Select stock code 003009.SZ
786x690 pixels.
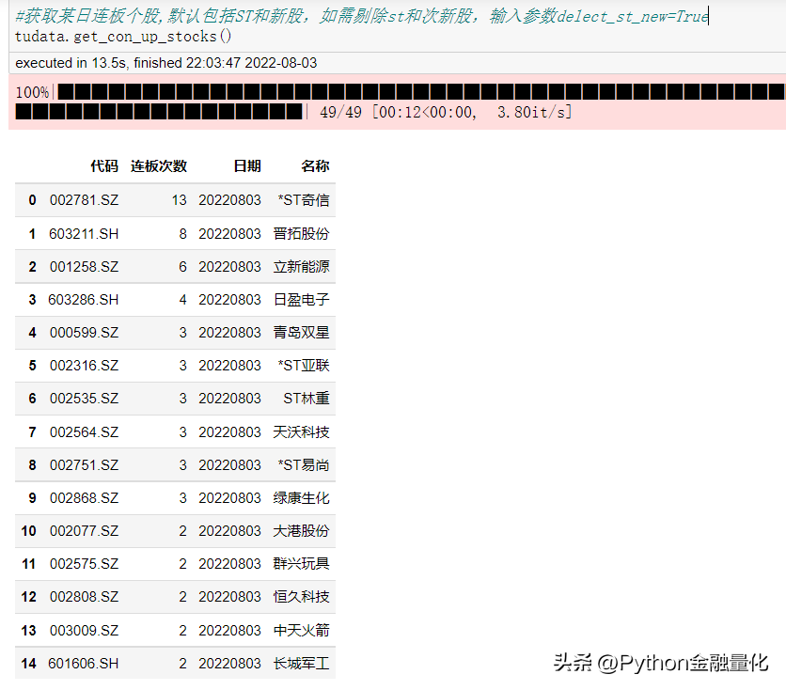(x=85, y=631)
